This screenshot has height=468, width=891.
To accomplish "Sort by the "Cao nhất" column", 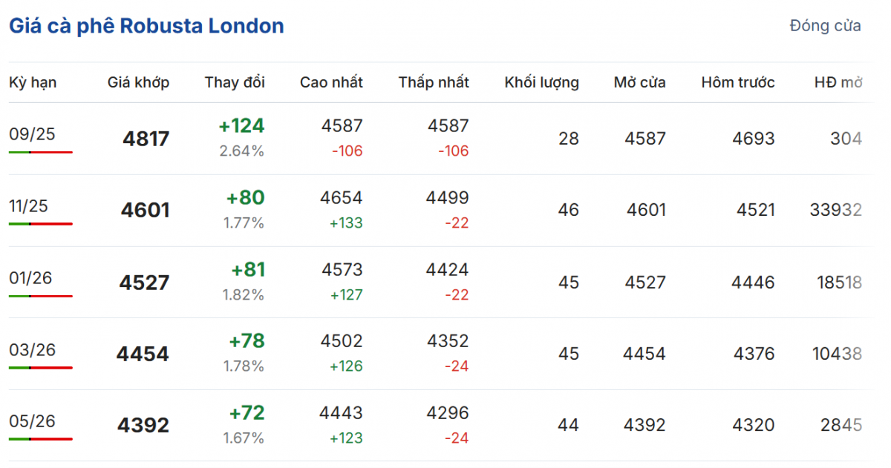I will (x=331, y=82).
